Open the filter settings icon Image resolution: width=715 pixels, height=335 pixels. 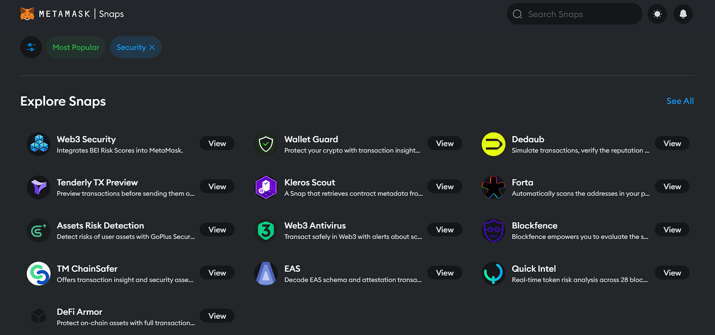point(31,47)
